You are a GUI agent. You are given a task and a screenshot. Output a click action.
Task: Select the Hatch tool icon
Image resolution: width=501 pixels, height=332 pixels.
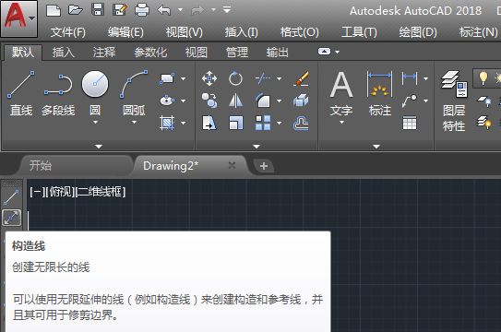tap(167, 123)
